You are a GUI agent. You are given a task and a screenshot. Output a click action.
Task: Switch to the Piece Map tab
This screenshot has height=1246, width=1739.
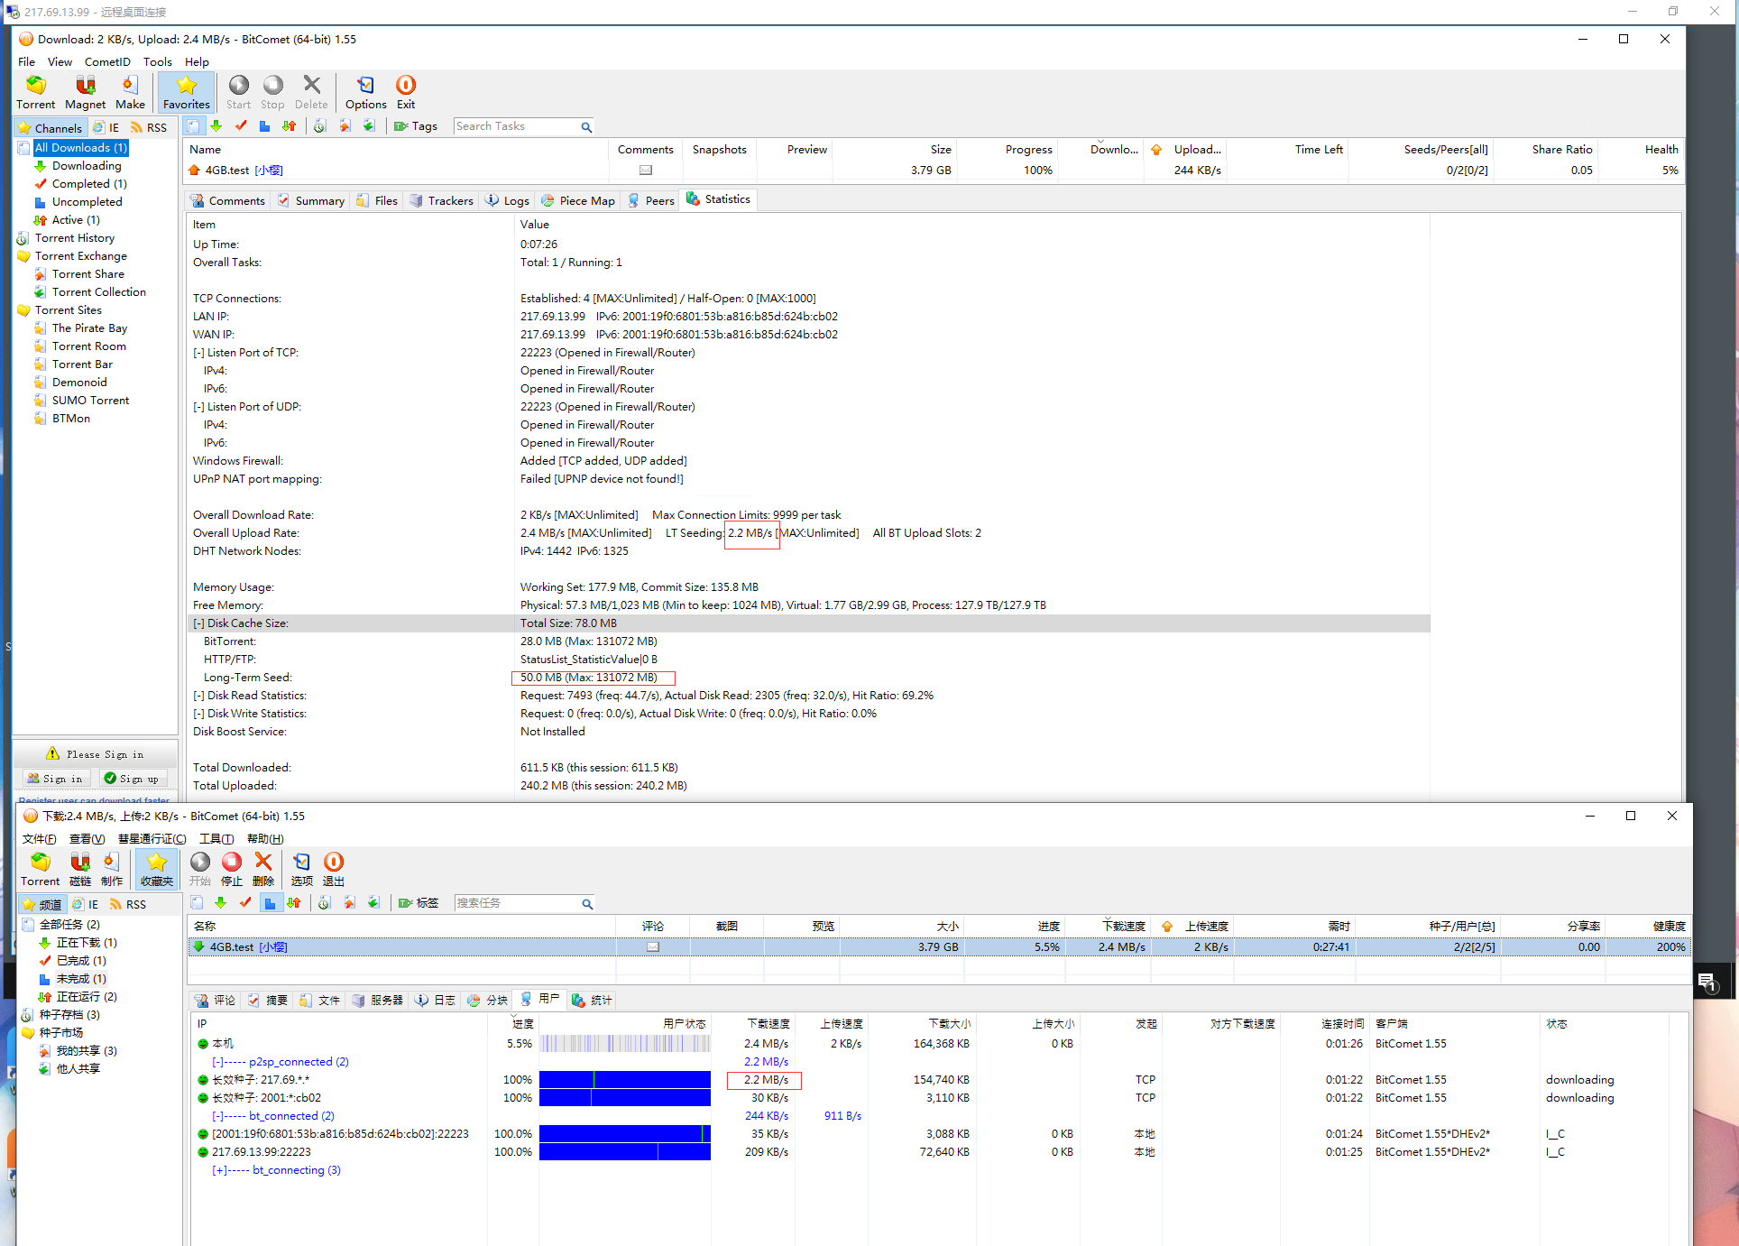577,200
